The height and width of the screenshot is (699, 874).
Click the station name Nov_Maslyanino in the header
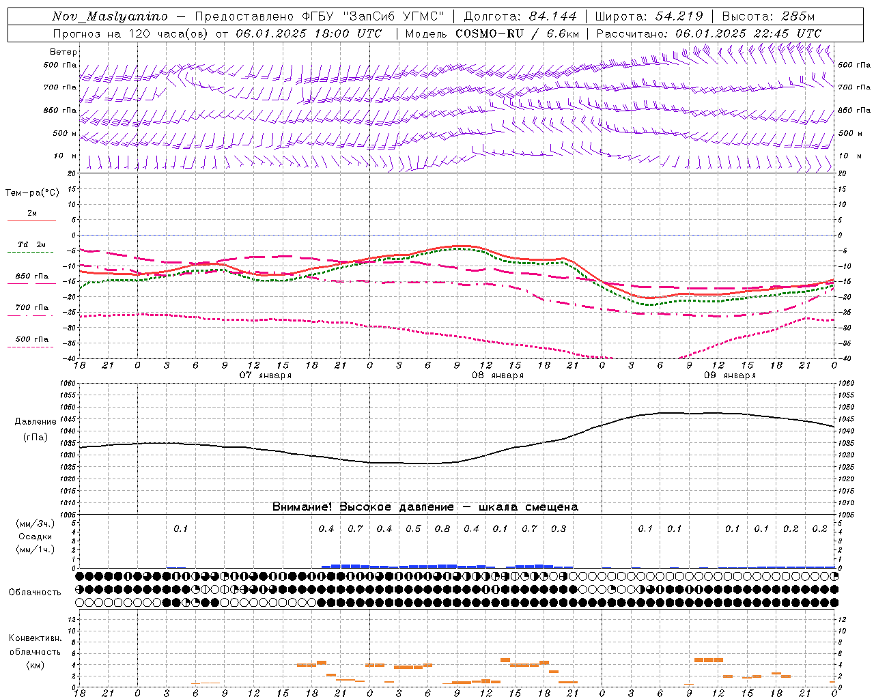tap(110, 16)
